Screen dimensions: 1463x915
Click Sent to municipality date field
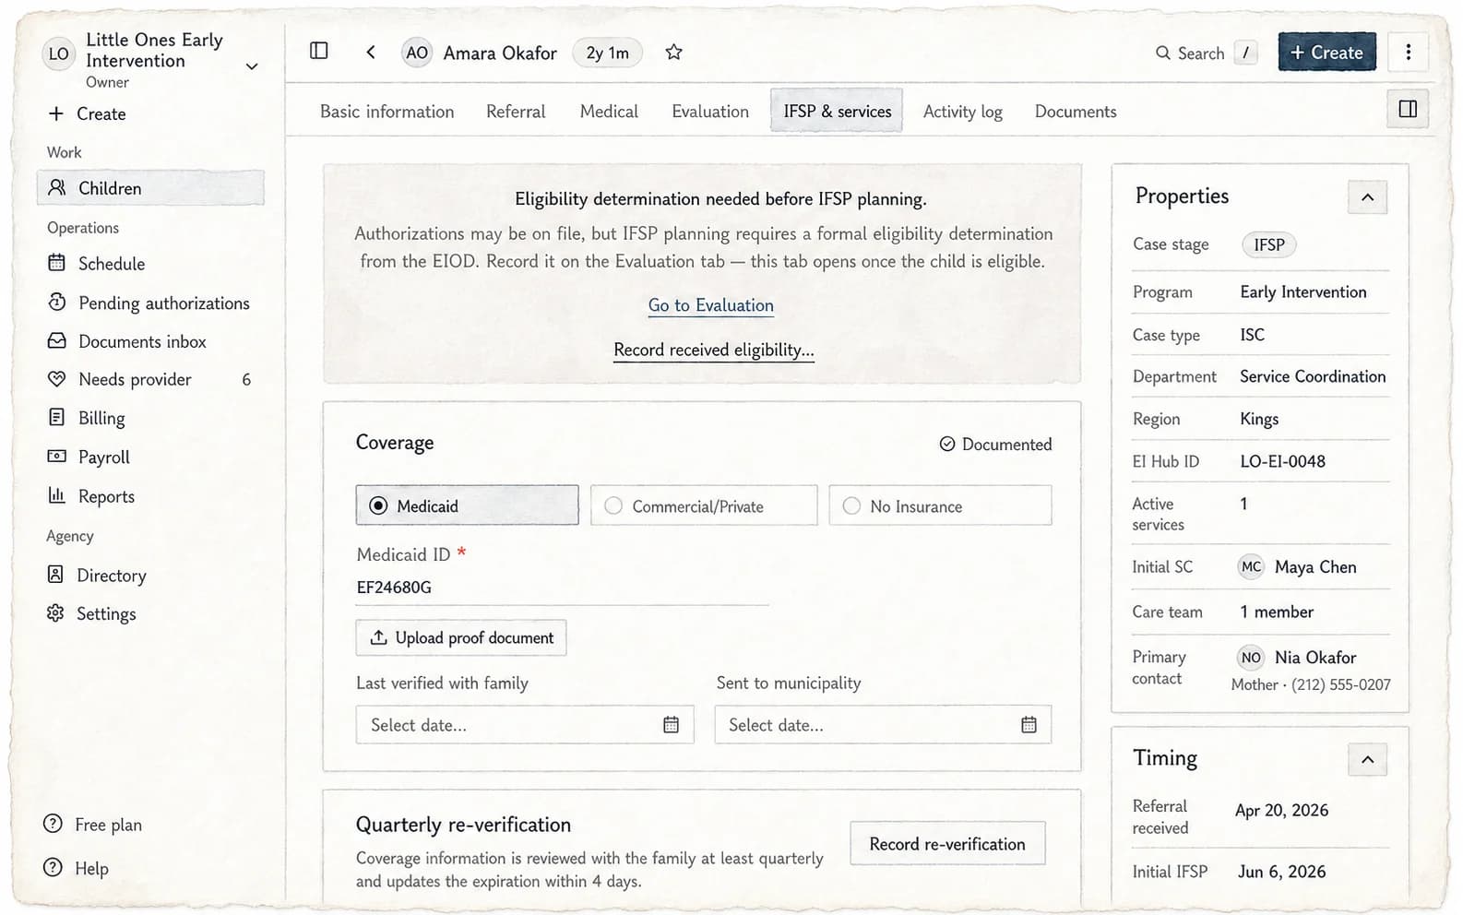(x=883, y=725)
